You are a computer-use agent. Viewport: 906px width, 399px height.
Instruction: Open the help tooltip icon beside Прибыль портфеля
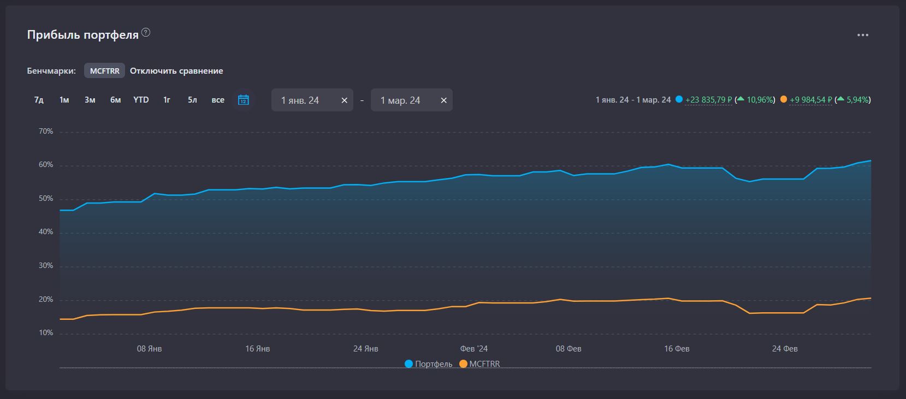coord(146,33)
